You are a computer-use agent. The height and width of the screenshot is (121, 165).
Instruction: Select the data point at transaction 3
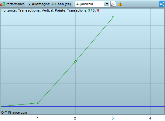pos(113,17)
